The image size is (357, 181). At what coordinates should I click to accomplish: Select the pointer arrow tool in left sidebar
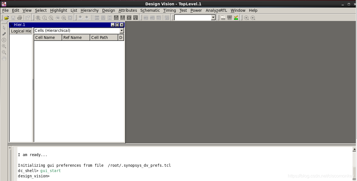coord(4,27)
